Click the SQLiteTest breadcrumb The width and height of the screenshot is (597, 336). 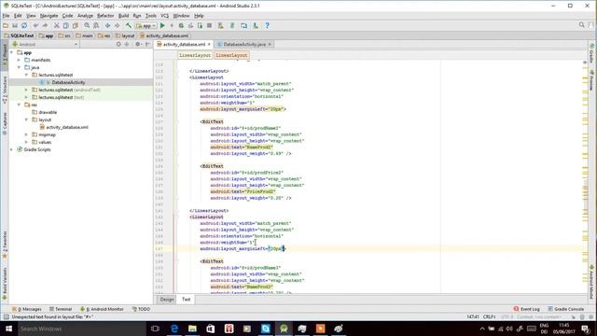19,35
